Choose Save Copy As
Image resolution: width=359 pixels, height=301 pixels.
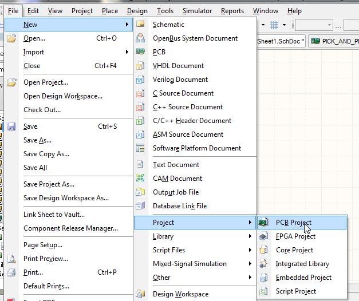[x=69, y=154]
